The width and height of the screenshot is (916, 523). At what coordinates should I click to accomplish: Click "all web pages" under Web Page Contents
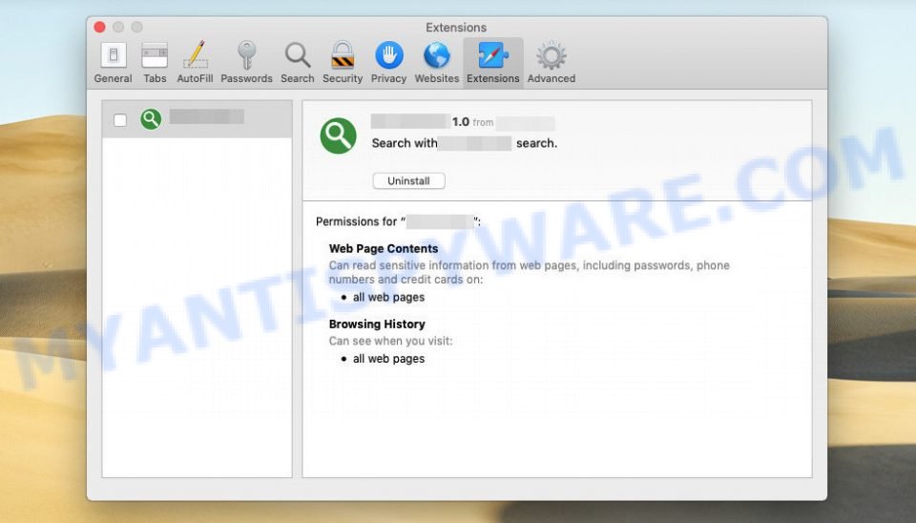tap(388, 297)
